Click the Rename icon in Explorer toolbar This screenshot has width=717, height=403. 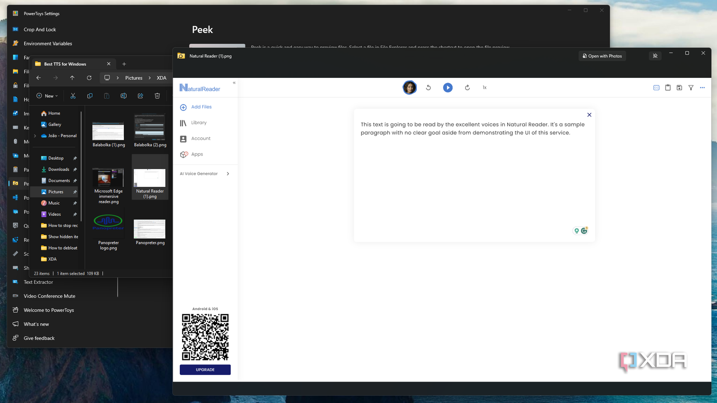pyautogui.click(x=123, y=96)
